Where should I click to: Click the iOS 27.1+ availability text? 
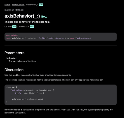tap(8, 27)
